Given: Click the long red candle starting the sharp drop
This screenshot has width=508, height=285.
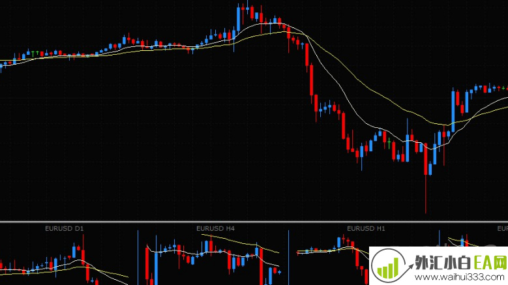Looking at the screenshot, I should pos(312,80).
